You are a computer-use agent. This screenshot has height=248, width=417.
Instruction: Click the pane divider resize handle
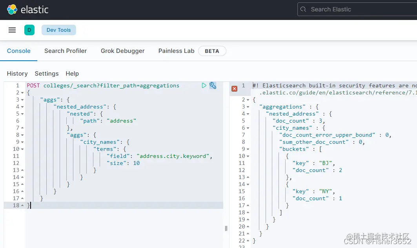coord(226,228)
